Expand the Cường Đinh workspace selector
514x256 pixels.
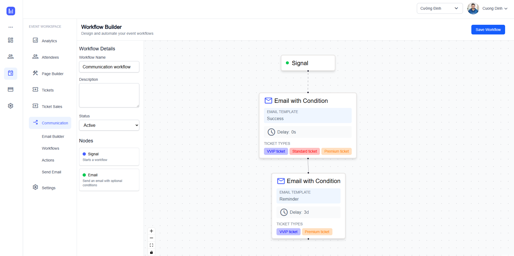pos(439,8)
